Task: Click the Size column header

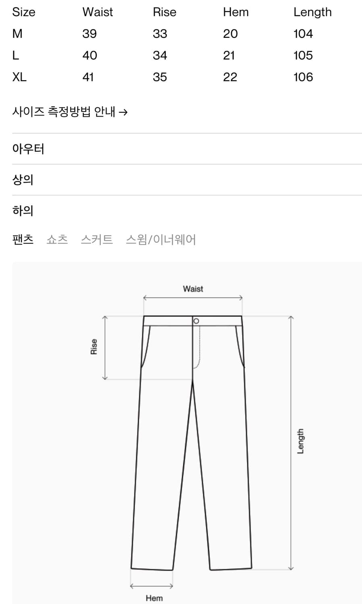Action: point(24,12)
